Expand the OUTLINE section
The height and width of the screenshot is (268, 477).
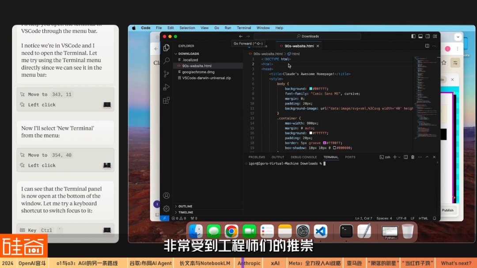pos(185,206)
